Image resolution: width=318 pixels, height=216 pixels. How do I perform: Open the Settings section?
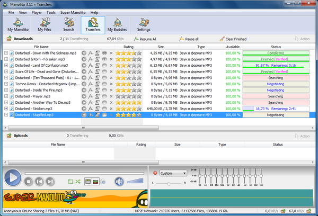(144, 25)
